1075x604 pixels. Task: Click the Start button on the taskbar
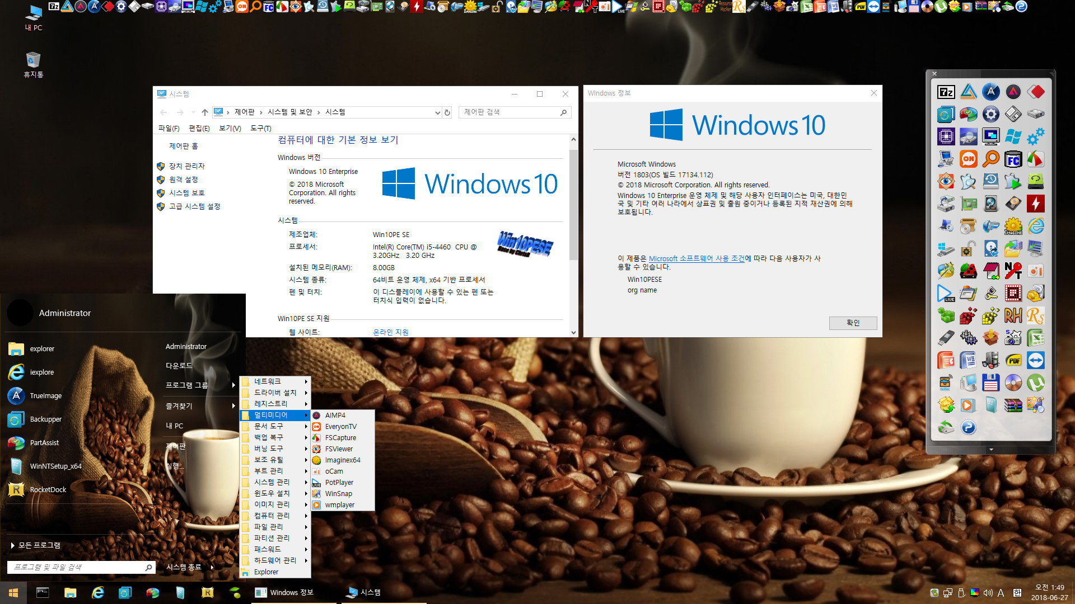click(13, 592)
